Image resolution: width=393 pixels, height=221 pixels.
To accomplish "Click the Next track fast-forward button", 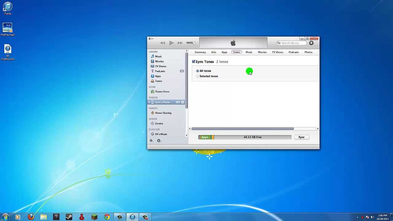I will 180,43.
